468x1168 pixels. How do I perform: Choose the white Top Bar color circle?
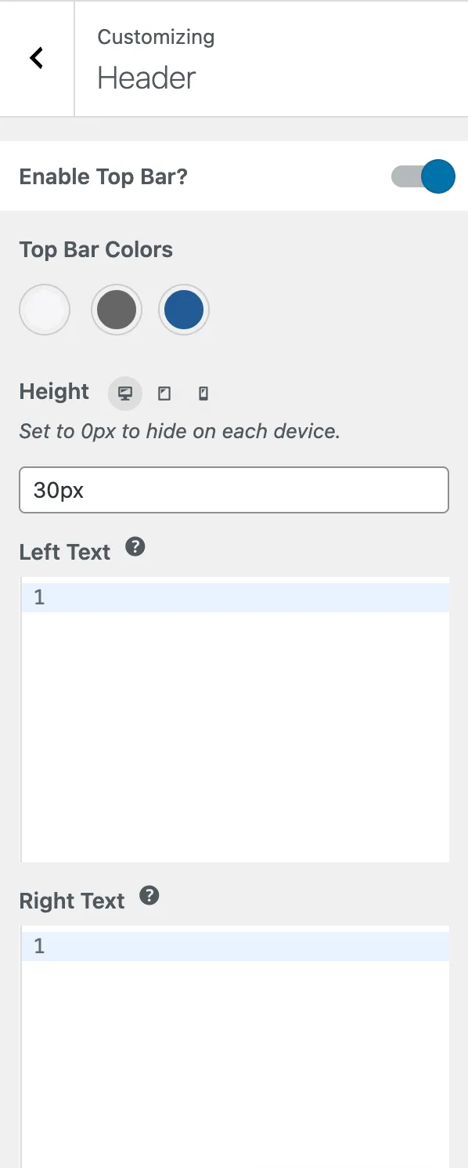pos(45,309)
